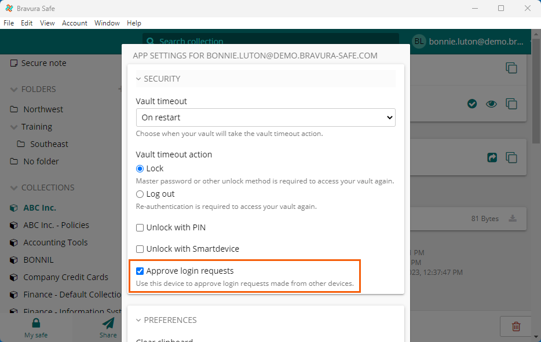Click the "81 Bytes" attachment size text
This screenshot has width=541, height=342.
pyautogui.click(x=485, y=219)
